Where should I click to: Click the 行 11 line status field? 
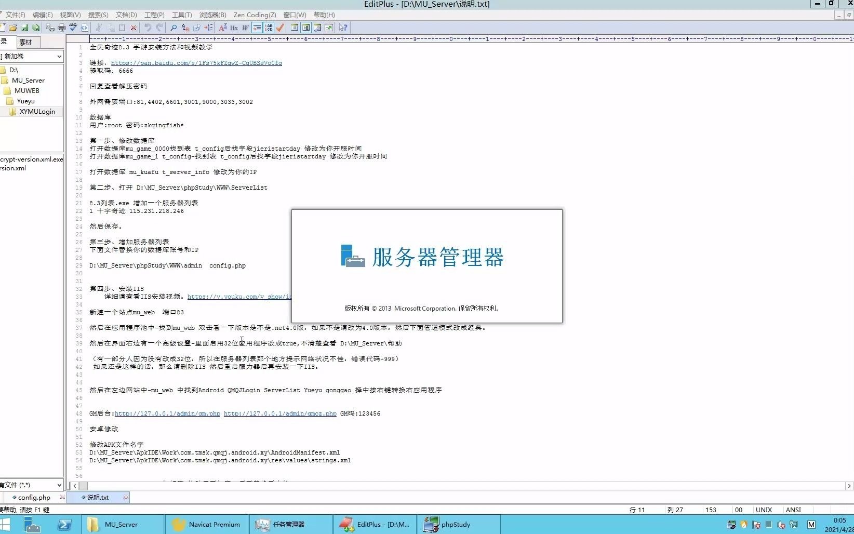point(637,510)
